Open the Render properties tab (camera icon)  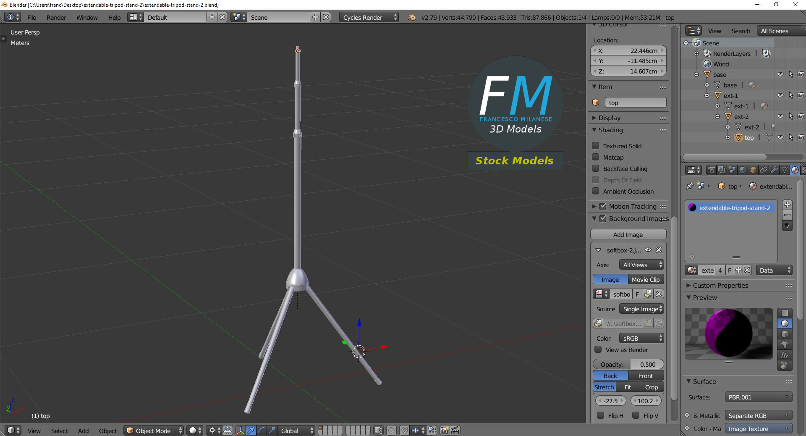[x=711, y=170]
